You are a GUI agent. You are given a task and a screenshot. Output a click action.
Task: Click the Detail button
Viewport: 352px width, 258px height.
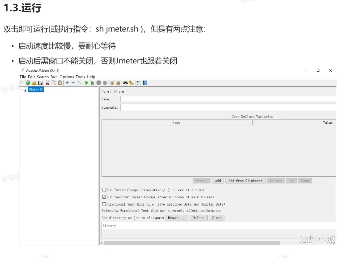coord(201,181)
